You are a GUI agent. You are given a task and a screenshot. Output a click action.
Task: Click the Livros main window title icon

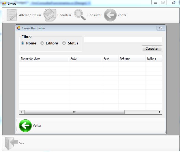tap(4, 3)
